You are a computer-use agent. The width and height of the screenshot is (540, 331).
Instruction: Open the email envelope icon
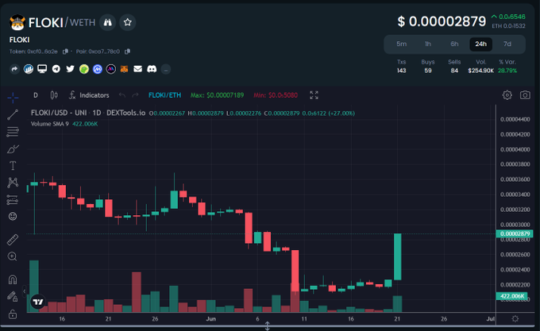[137, 69]
